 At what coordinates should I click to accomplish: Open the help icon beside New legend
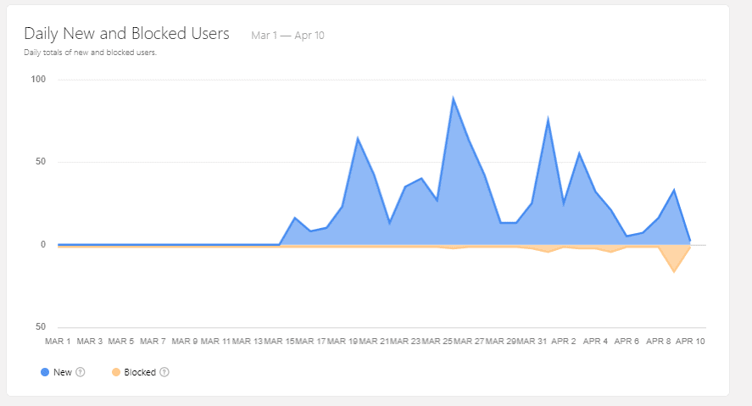pos(81,372)
